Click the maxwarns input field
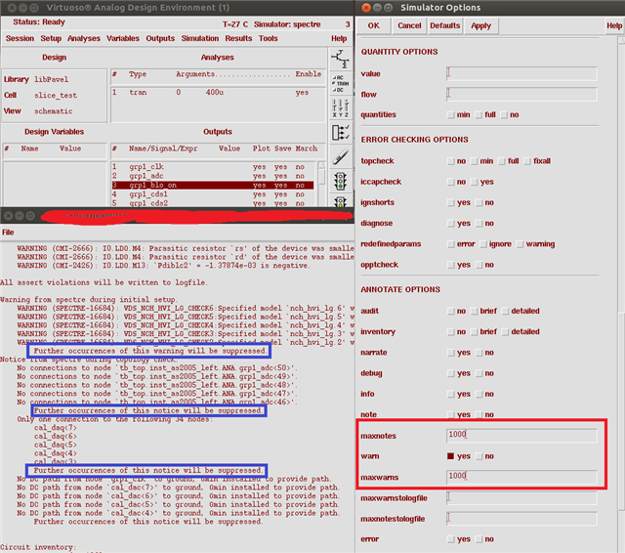625x553 pixels. click(521, 476)
